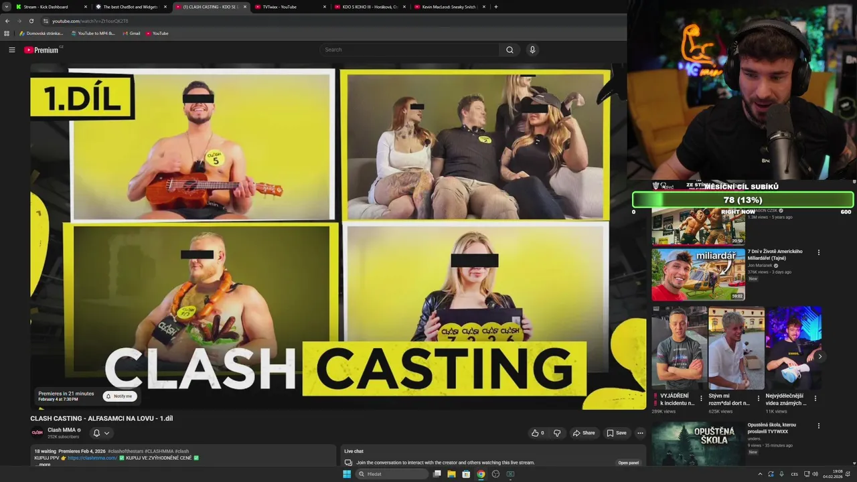Open options for Opuštěná škola video
The width and height of the screenshot is (857, 482).
point(818,426)
